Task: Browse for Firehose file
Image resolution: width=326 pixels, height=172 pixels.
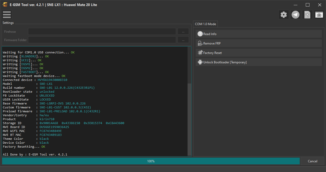Action: 183,31
